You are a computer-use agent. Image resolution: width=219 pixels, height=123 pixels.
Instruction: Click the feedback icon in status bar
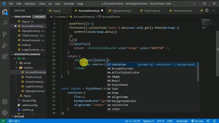click(208, 121)
